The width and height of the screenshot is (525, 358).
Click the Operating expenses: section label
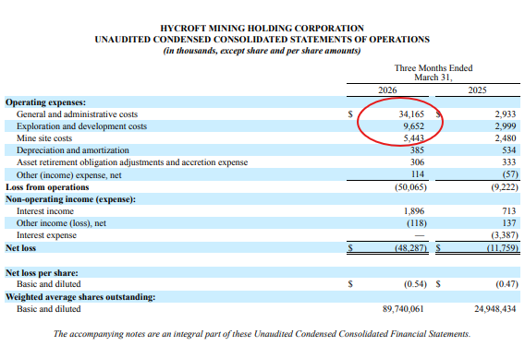click(46, 102)
